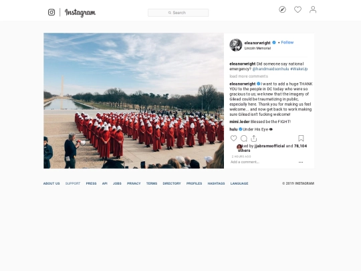This screenshot has height=271, width=361.
Task: Click the Search input field
Action: point(178,13)
